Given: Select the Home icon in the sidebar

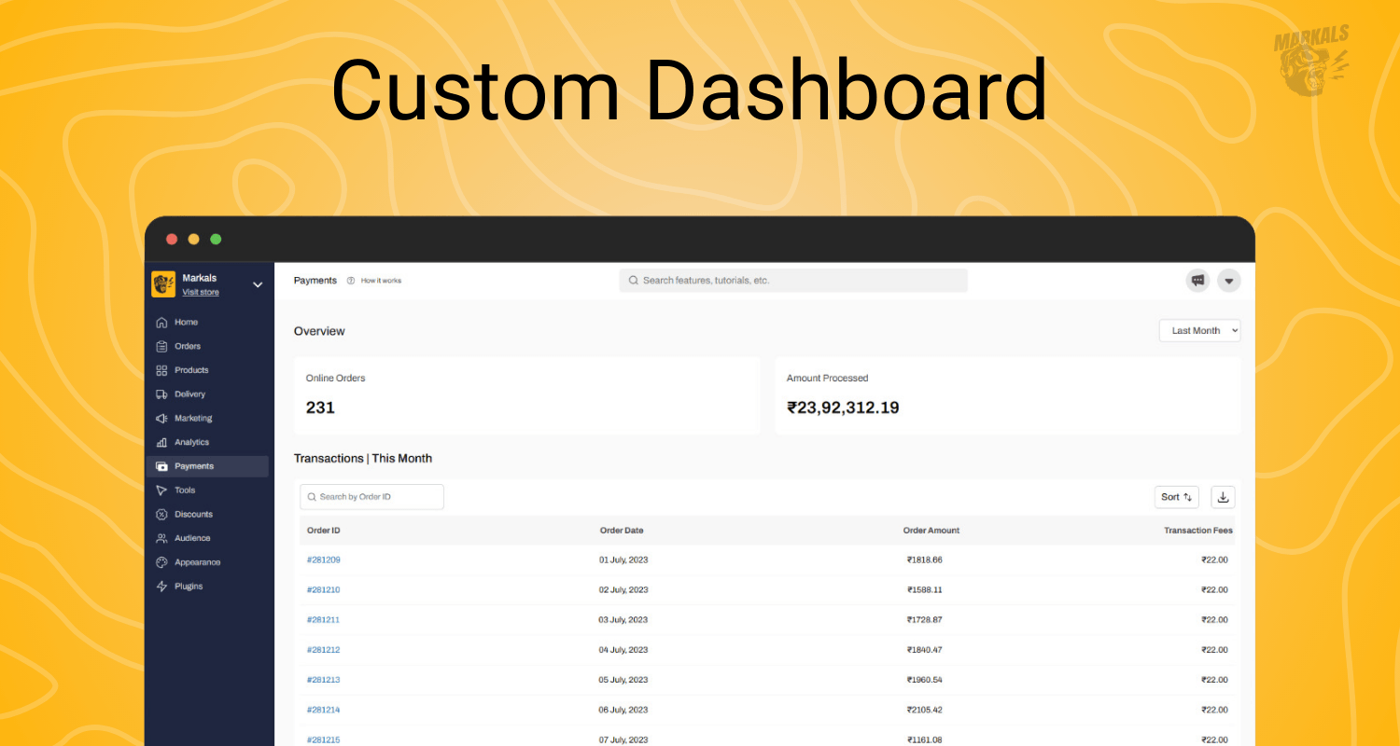Looking at the screenshot, I should (x=163, y=322).
